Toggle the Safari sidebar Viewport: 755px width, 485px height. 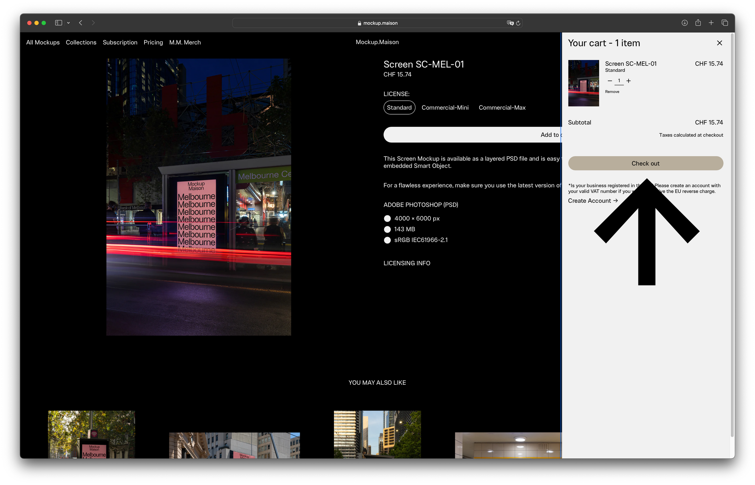click(x=58, y=22)
